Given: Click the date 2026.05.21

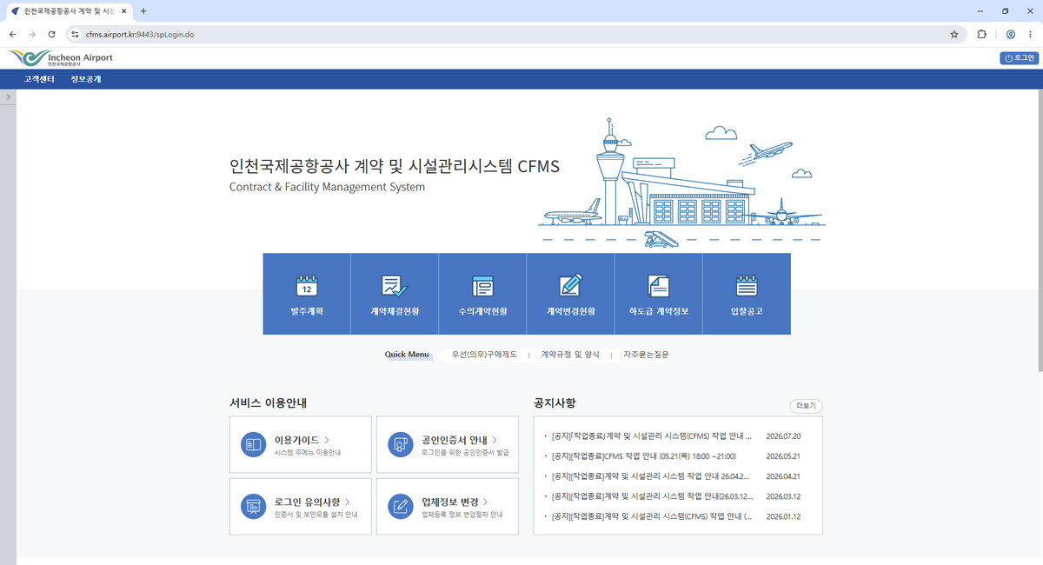Looking at the screenshot, I should point(783,456).
